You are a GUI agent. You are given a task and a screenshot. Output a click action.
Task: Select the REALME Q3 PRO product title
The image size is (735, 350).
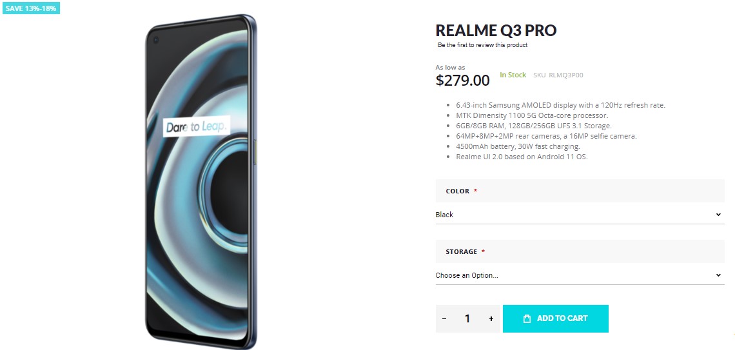(x=496, y=30)
